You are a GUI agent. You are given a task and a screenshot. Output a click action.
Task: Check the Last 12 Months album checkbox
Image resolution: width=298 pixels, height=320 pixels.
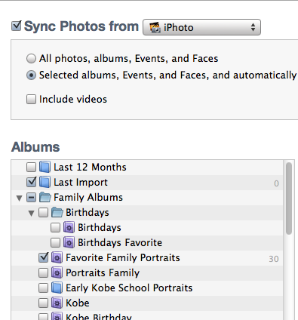tap(31, 167)
